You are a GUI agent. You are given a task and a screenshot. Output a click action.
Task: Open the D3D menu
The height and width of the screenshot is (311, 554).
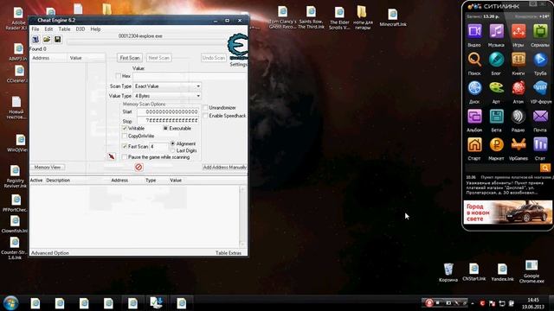(x=81, y=29)
